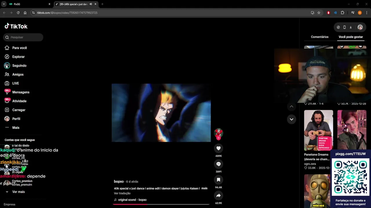Seek in the video progress bar
Viewport: 371px width, 208px height.
161,204
